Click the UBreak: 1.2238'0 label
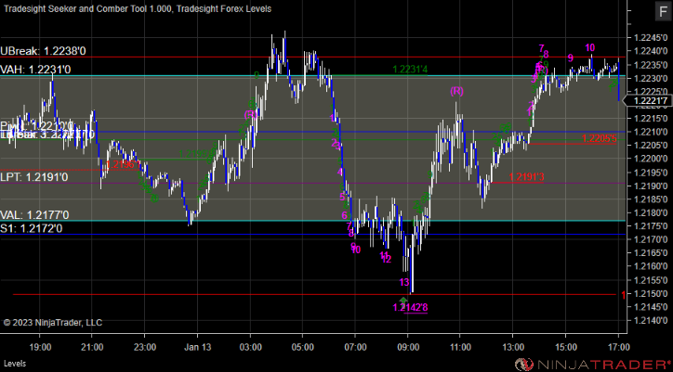 43,51
